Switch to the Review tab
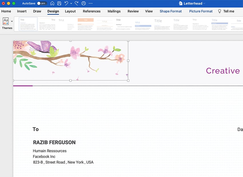Viewport: 243px width, 177px height. coord(133,11)
